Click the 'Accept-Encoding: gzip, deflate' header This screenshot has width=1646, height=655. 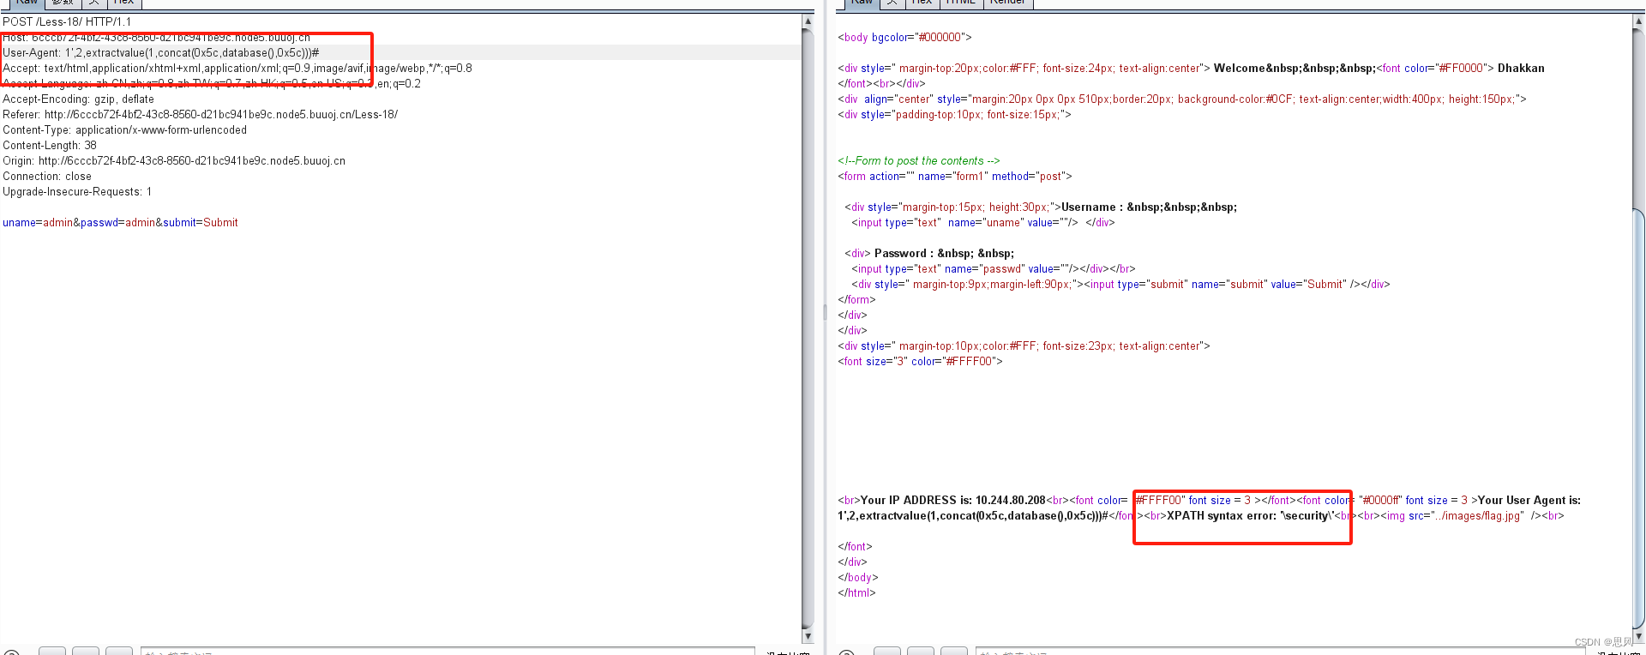click(x=78, y=99)
